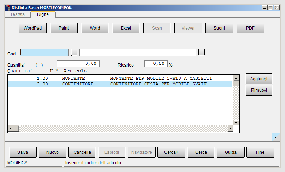Focus the Cod. article code field
This screenshot has width=285, height=172.
tap(44, 53)
